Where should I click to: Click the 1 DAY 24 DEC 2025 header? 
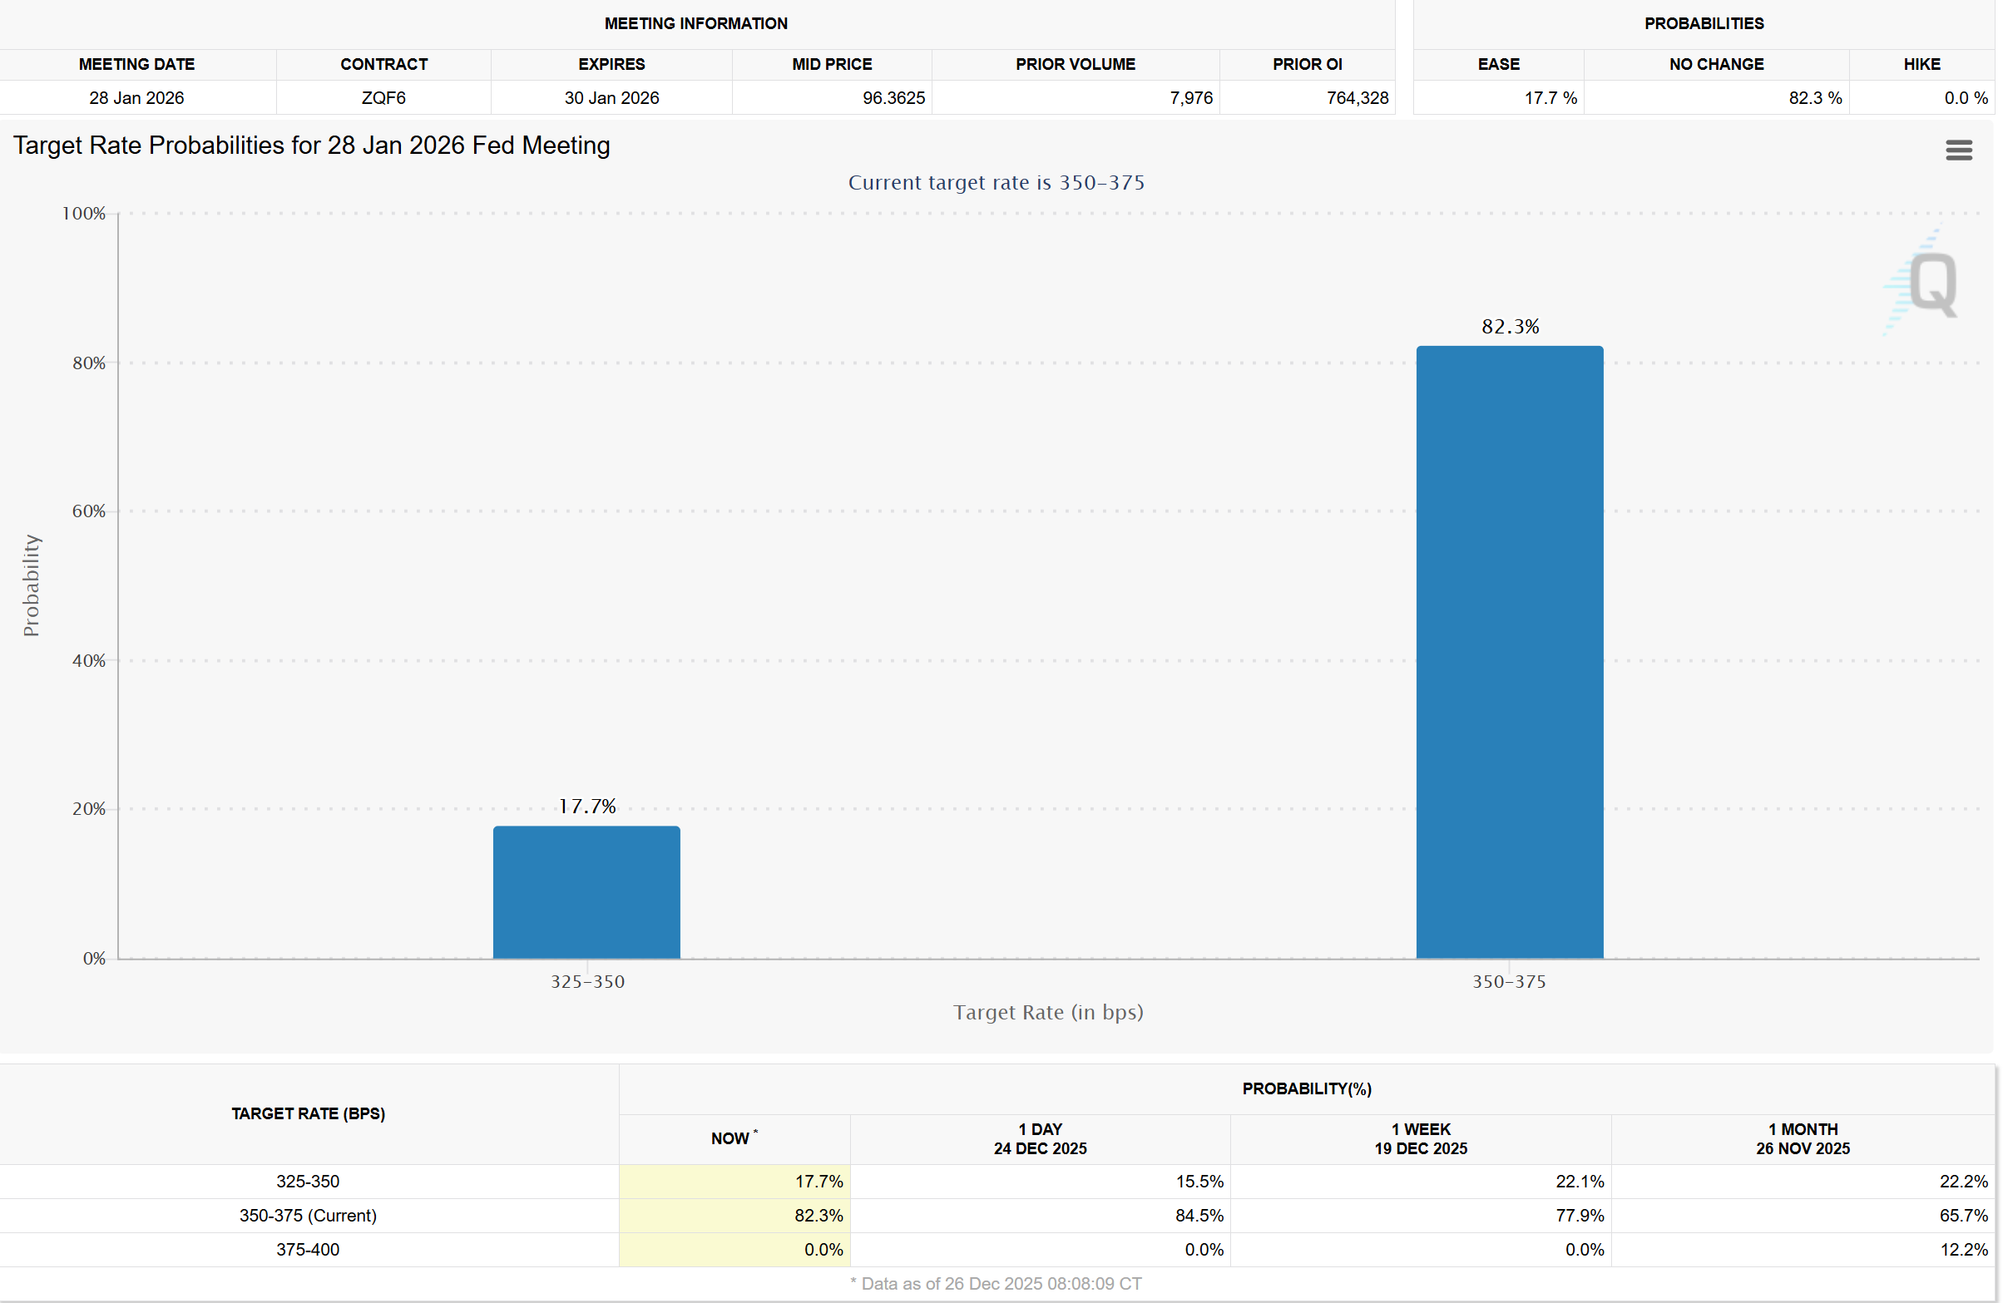(x=1040, y=1138)
